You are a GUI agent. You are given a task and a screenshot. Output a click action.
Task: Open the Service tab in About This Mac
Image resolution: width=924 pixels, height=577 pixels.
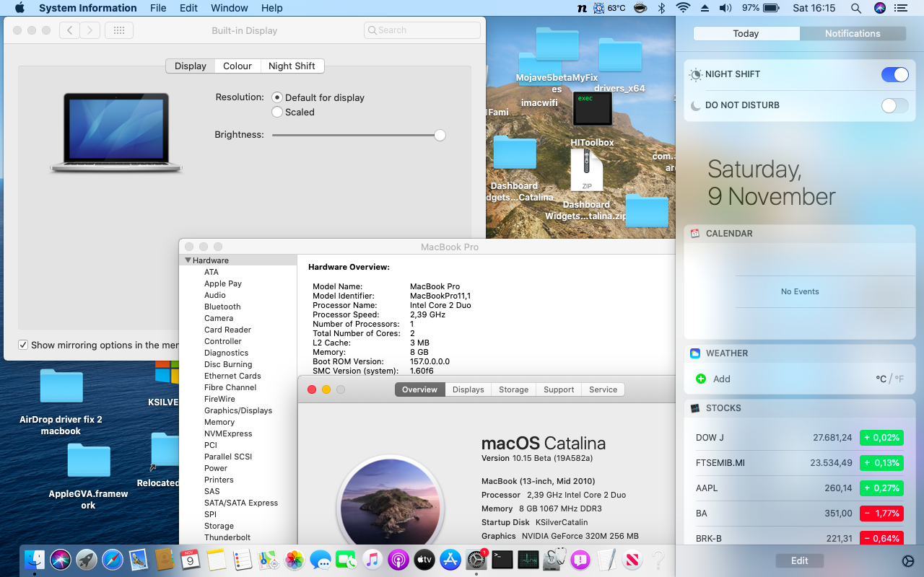pyautogui.click(x=603, y=389)
